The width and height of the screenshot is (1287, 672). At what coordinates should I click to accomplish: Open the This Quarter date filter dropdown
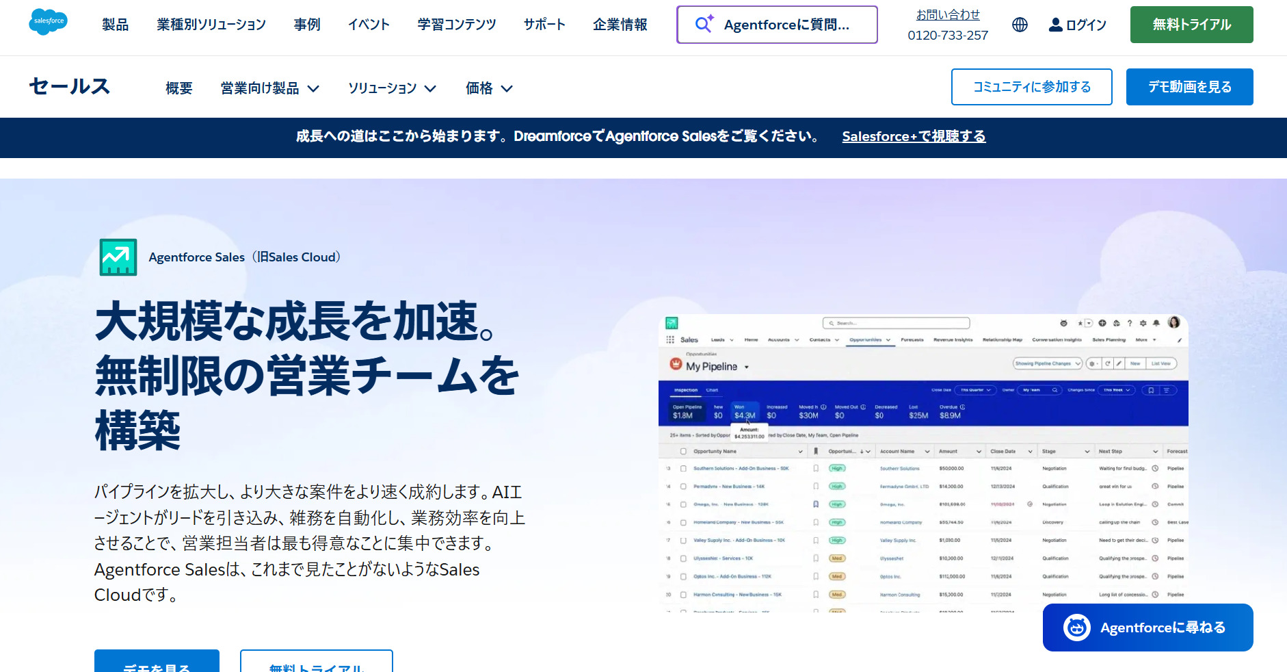pyautogui.click(x=975, y=390)
